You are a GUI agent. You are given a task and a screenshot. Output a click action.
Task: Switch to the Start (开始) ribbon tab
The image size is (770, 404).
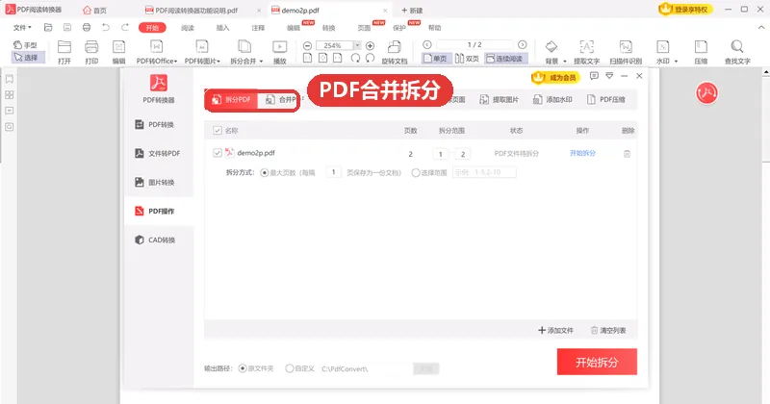[x=152, y=28]
